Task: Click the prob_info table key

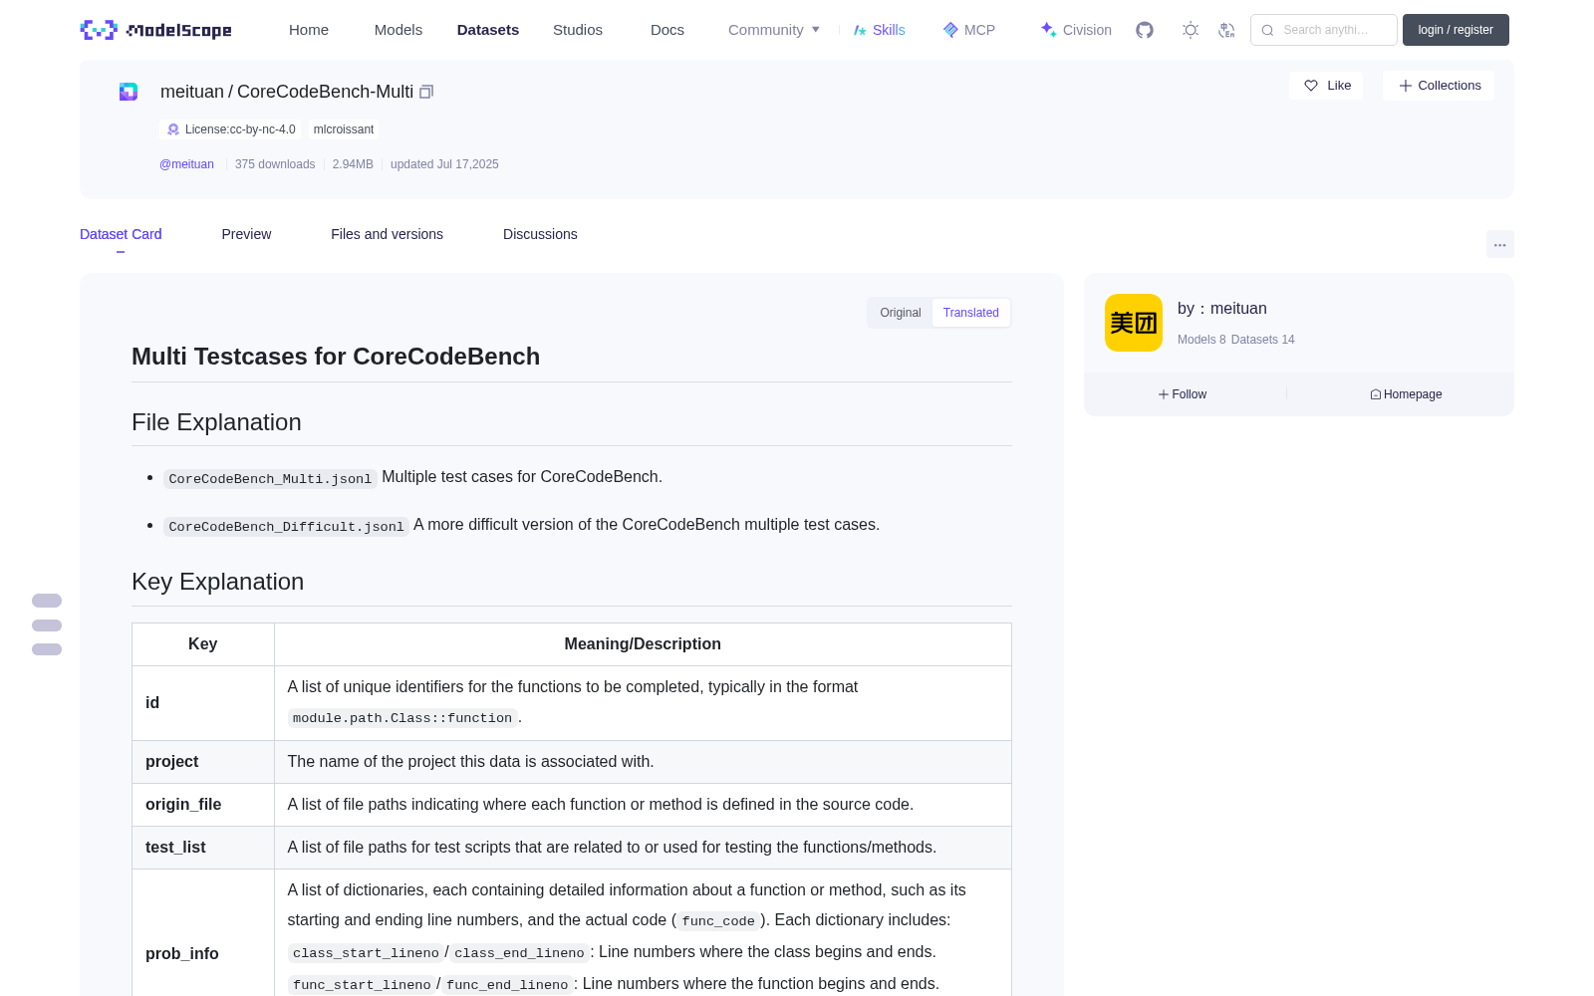Action: (x=182, y=954)
